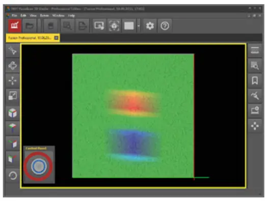Click the grid magnifier icon on right sidebar
The image size is (269, 201).
click(x=255, y=66)
